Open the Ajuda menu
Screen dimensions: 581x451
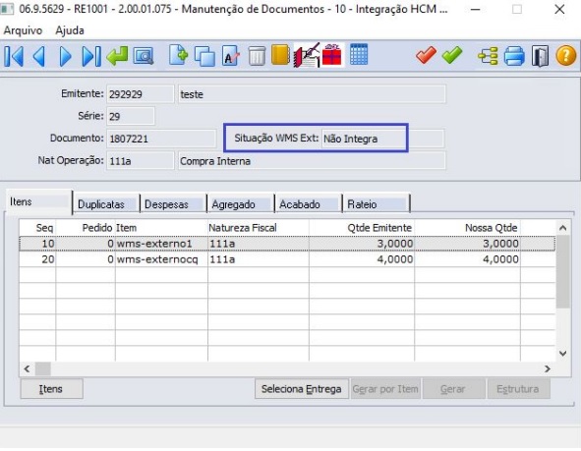(70, 30)
